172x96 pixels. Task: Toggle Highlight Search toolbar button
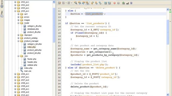click(x=87, y=3)
